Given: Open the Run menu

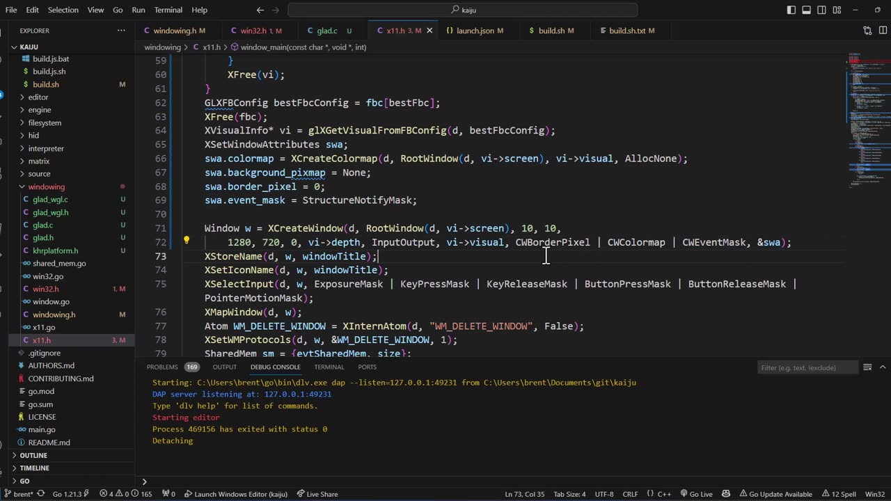Looking at the screenshot, I should (x=139, y=10).
